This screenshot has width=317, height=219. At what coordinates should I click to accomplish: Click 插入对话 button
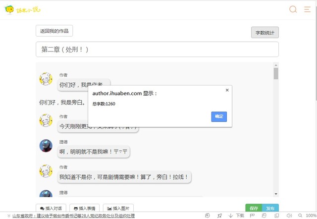pos(51,209)
